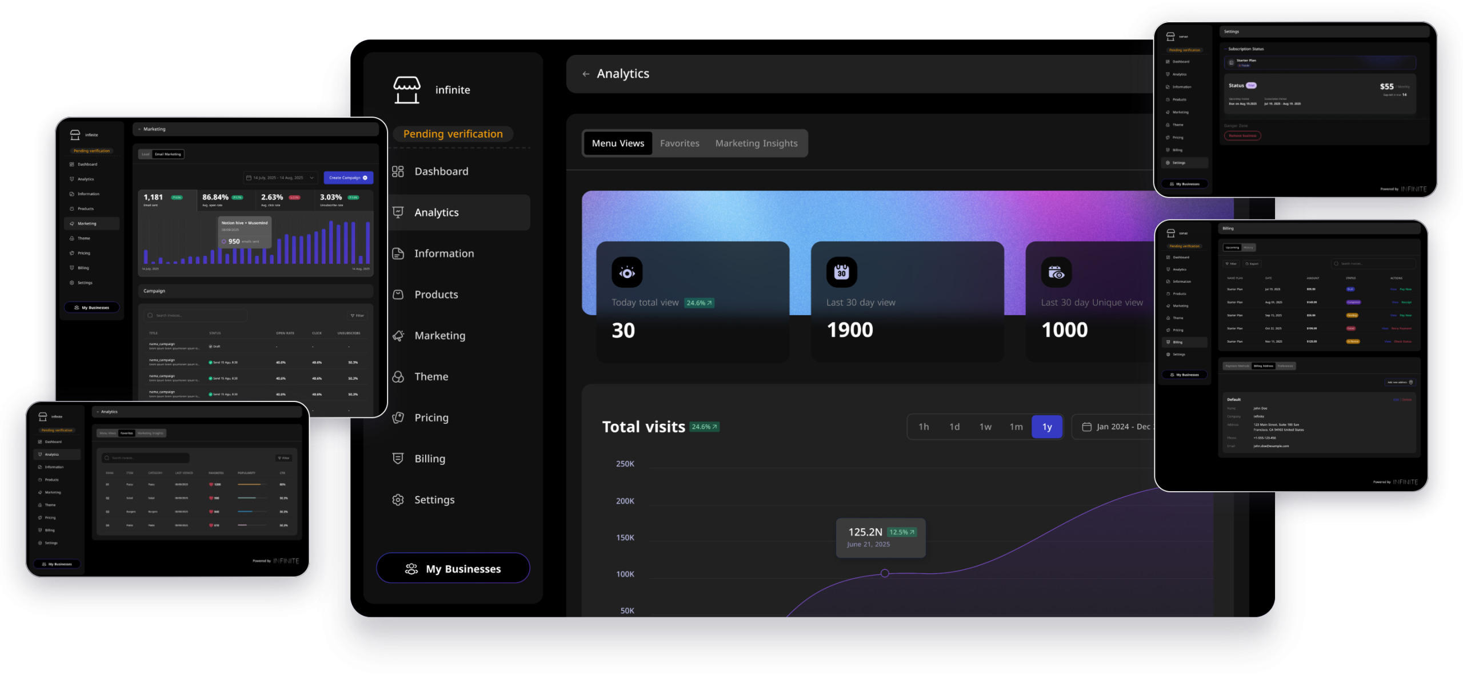Click the blue Create Campaign button
Image resolution: width=1463 pixels, height=679 pixels.
(x=348, y=178)
